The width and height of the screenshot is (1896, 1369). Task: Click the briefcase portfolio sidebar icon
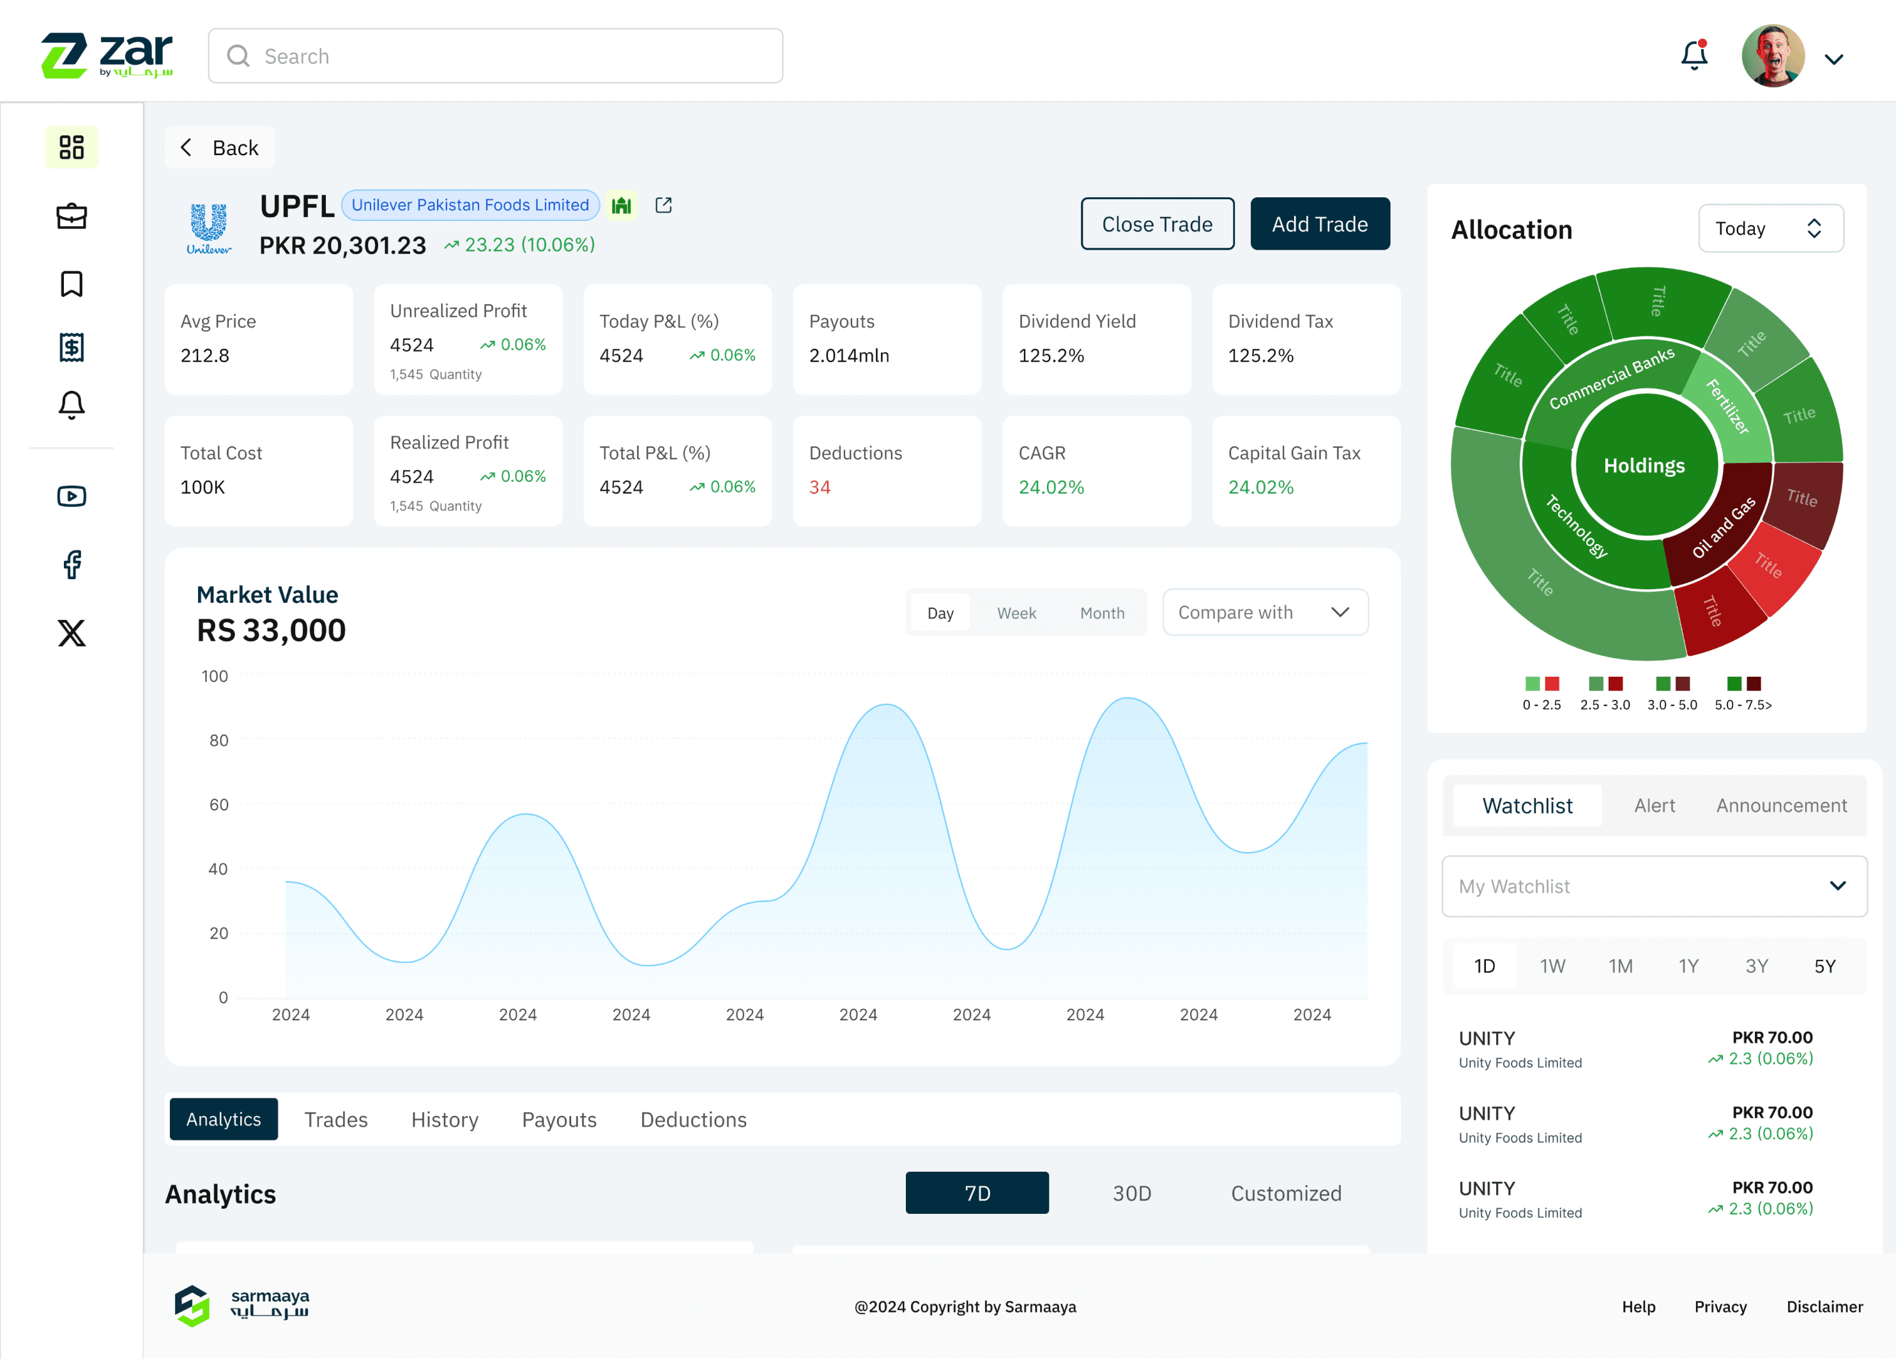pyautogui.click(x=71, y=216)
